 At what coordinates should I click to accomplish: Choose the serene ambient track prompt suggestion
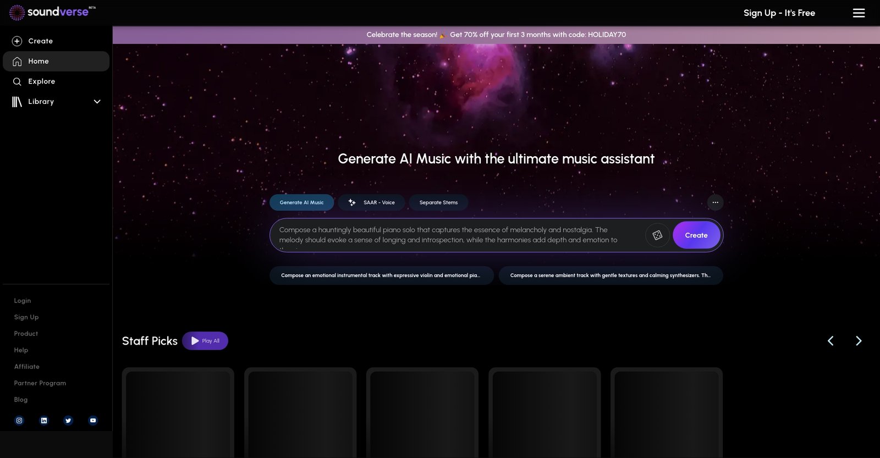[x=610, y=275]
